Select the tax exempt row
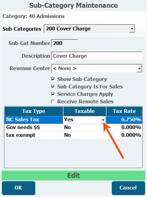The width and height of the screenshot is (147, 197). click(73, 135)
